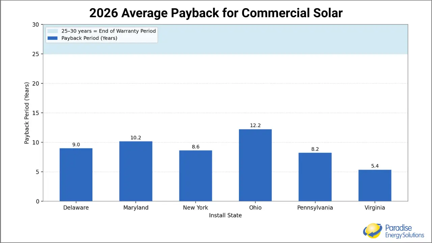Click the dark blue legend color swatch
The width and height of the screenshot is (432, 243).
pyautogui.click(x=53, y=38)
